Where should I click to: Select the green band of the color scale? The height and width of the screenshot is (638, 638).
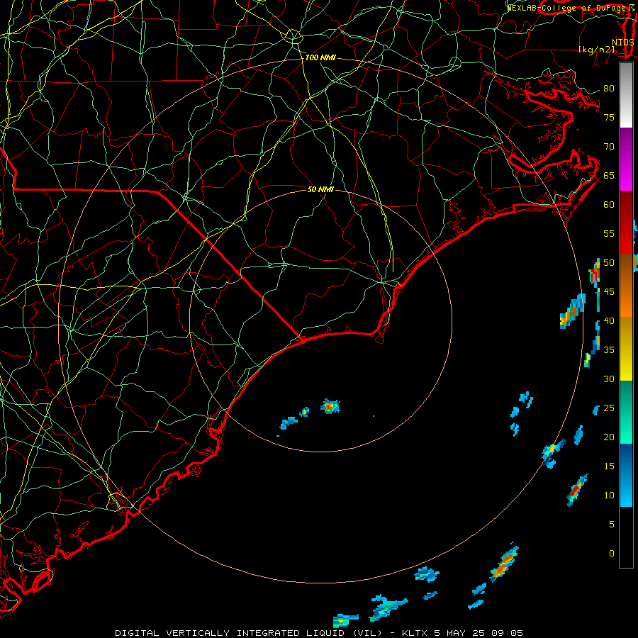coord(626,412)
